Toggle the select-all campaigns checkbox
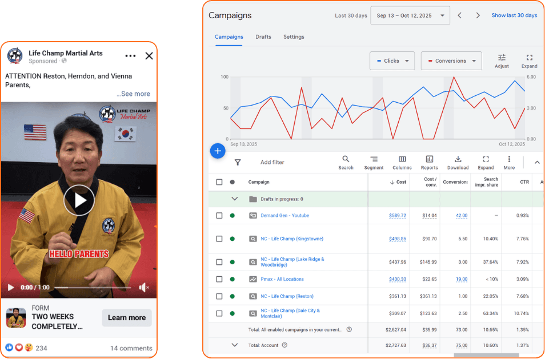The image size is (545, 359). tap(219, 182)
